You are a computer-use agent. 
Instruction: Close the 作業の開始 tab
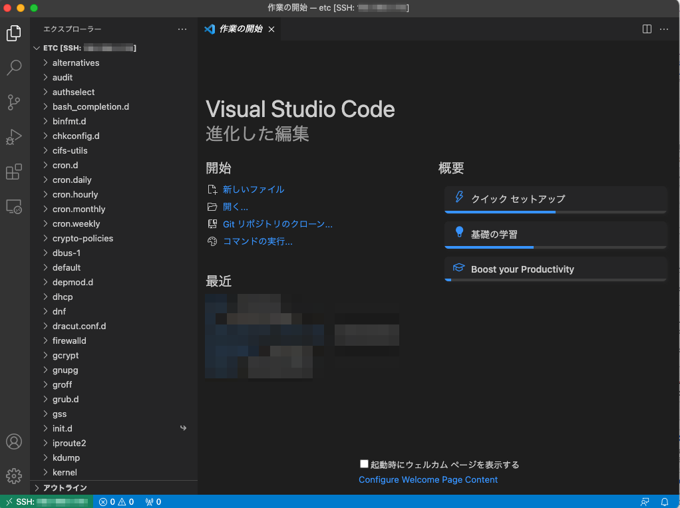pyautogui.click(x=271, y=29)
